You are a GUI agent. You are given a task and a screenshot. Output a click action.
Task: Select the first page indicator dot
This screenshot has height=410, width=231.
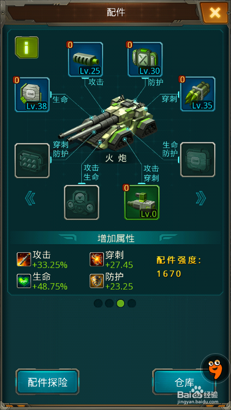pyautogui.click(x=98, y=303)
